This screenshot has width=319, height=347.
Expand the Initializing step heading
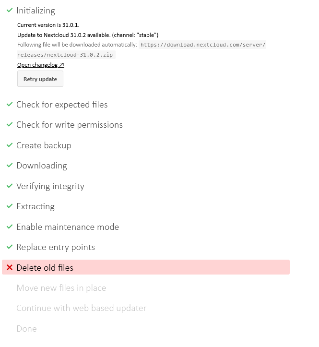click(35, 11)
